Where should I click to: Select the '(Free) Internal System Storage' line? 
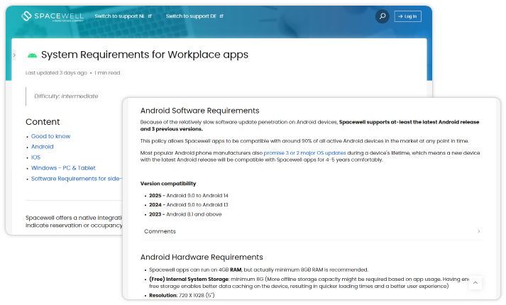[x=309, y=282]
